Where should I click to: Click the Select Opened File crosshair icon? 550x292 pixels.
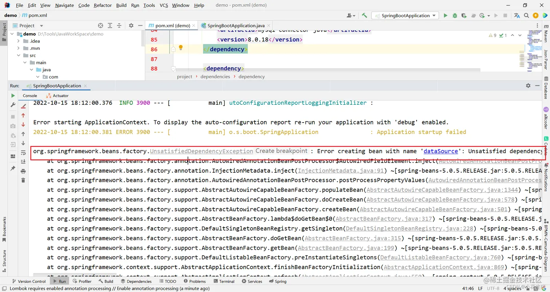tap(101, 25)
